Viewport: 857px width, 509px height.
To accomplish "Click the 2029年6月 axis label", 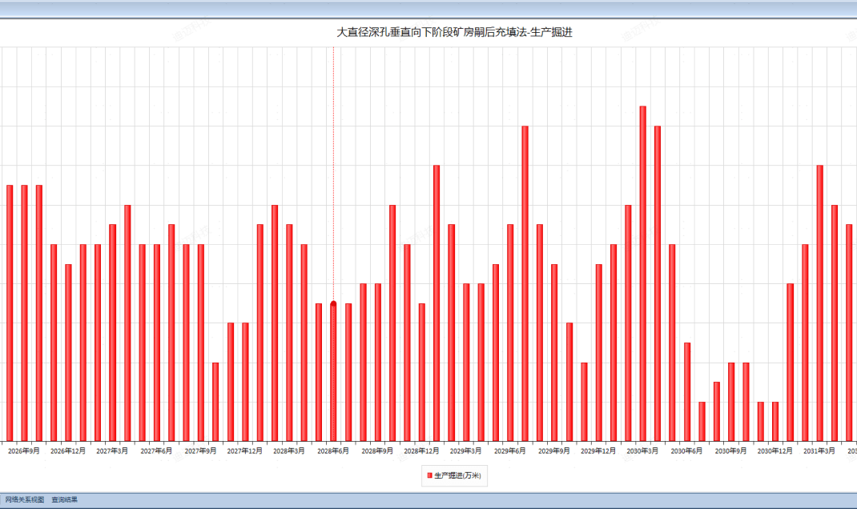I will [x=510, y=451].
